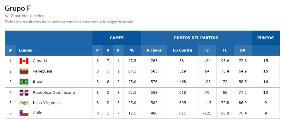Sort by the A Favor column
This screenshot has height=120, width=283.
click(154, 50)
